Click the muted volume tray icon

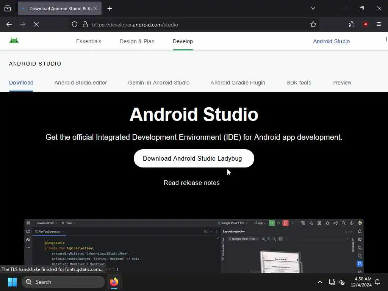tap(342, 282)
